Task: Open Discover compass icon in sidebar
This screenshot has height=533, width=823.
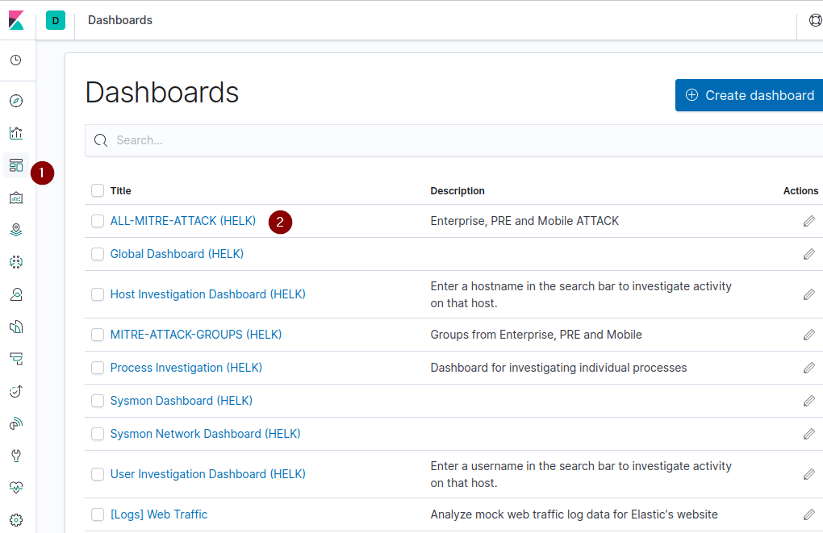Action: [16, 101]
